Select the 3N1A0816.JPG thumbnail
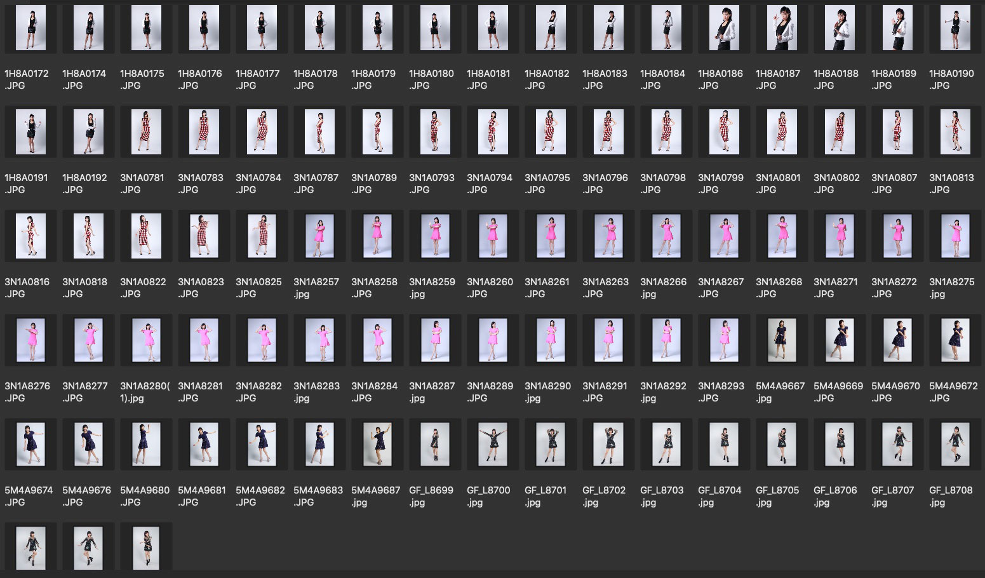The height and width of the screenshot is (578, 985). (30, 236)
